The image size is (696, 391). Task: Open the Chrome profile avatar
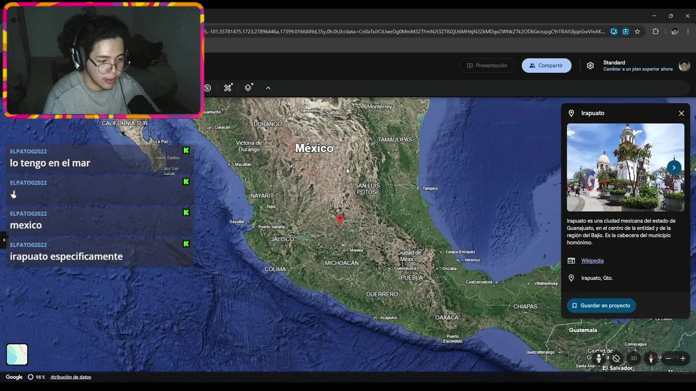pyautogui.click(x=675, y=31)
